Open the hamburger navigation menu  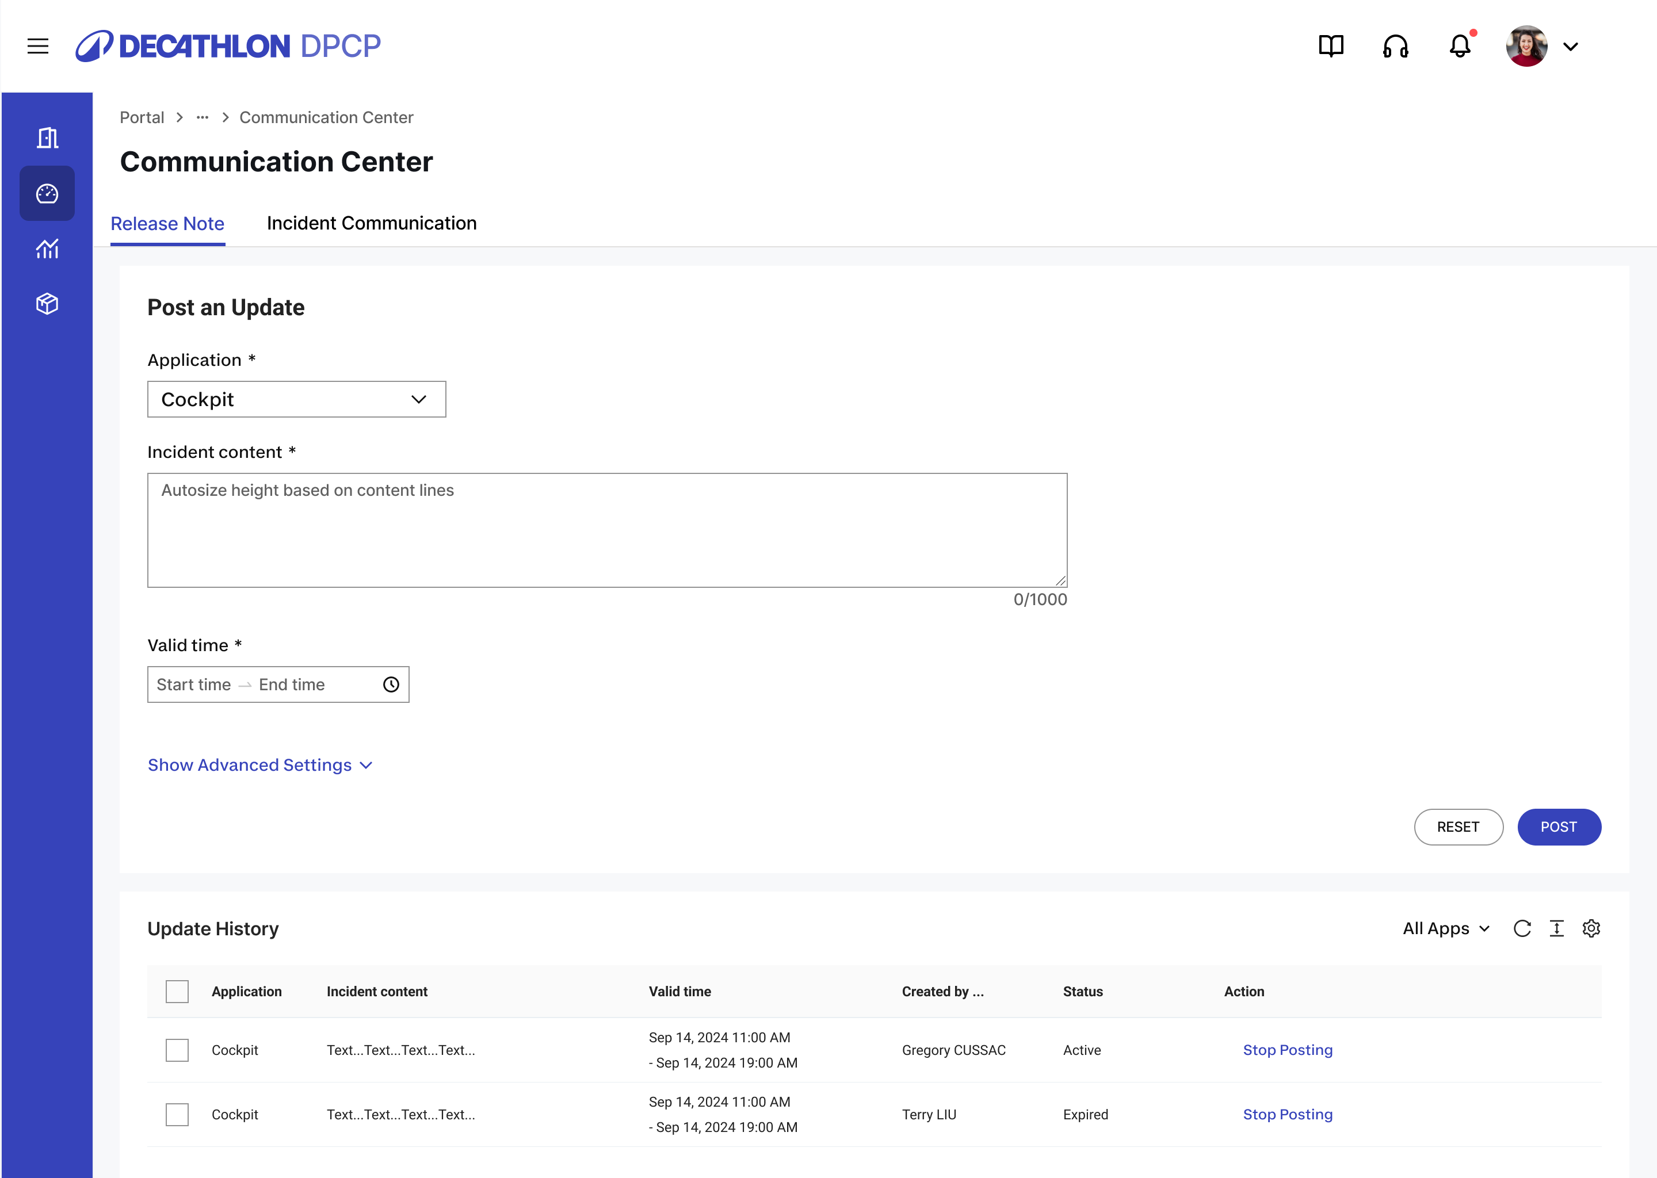(x=38, y=47)
